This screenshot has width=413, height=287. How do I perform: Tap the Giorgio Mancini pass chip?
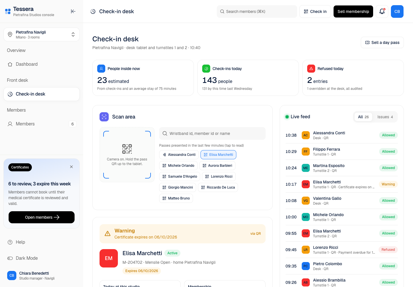(178, 187)
